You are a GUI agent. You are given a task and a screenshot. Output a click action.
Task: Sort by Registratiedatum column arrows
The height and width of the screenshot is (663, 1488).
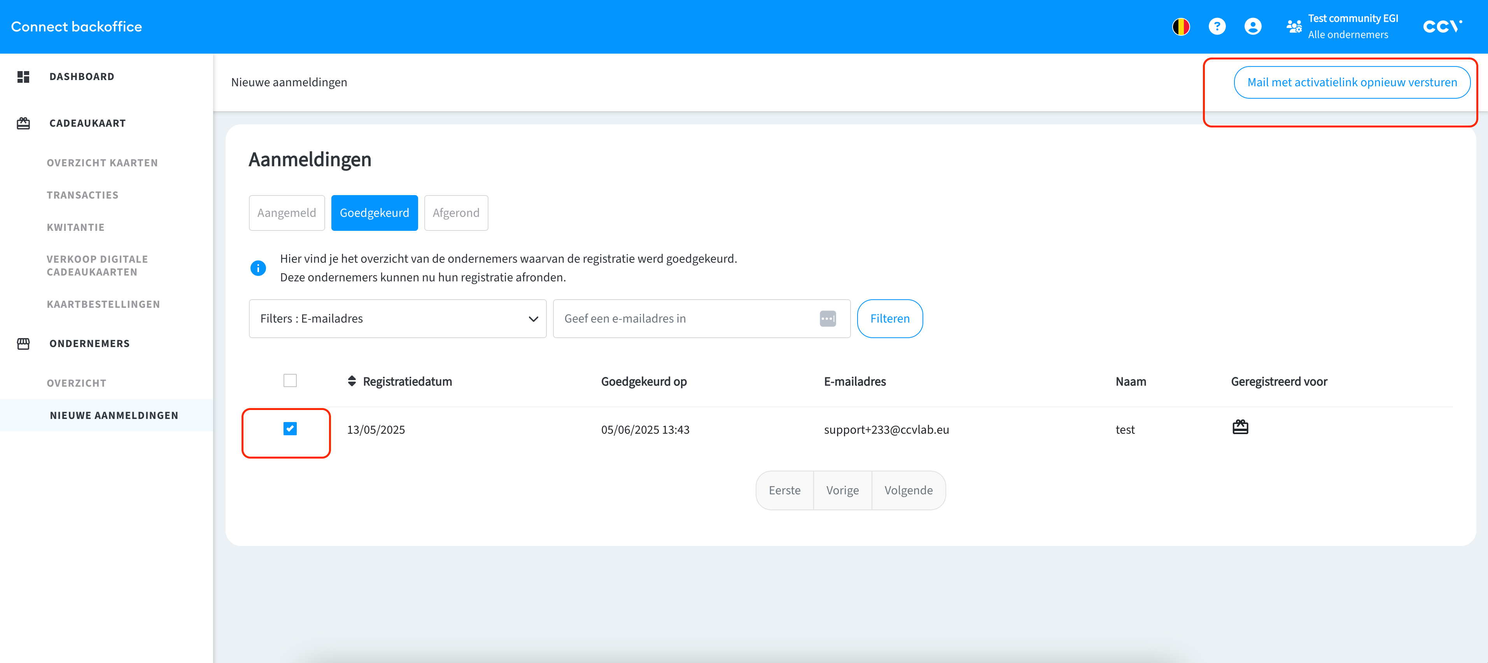tap(352, 381)
